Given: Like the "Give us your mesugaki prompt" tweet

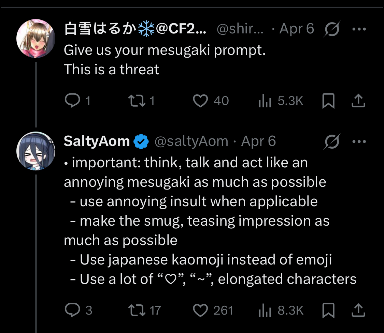Looking at the screenshot, I should pyautogui.click(x=200, y=101).
